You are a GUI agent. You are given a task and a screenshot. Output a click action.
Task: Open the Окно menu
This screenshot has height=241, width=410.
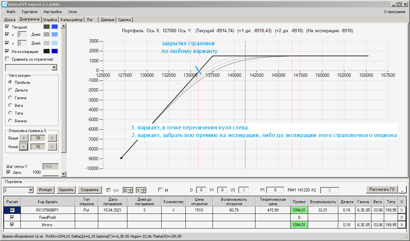[x=72, y=12]
